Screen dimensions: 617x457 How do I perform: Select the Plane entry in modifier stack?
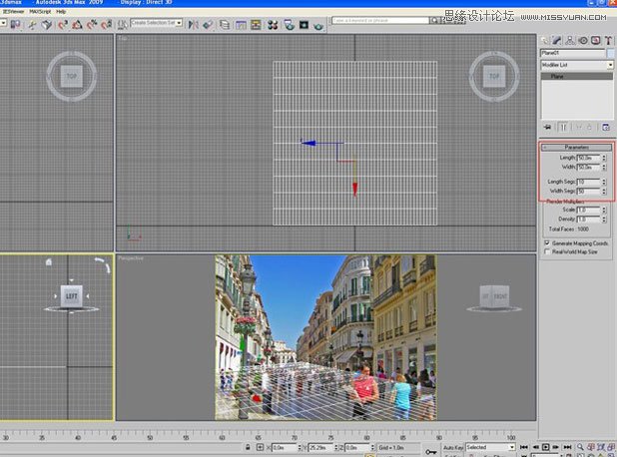click(x=577, y=76)
